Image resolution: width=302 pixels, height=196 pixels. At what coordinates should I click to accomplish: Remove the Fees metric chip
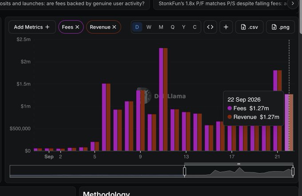pyautogui.click(x=77, y=27)
